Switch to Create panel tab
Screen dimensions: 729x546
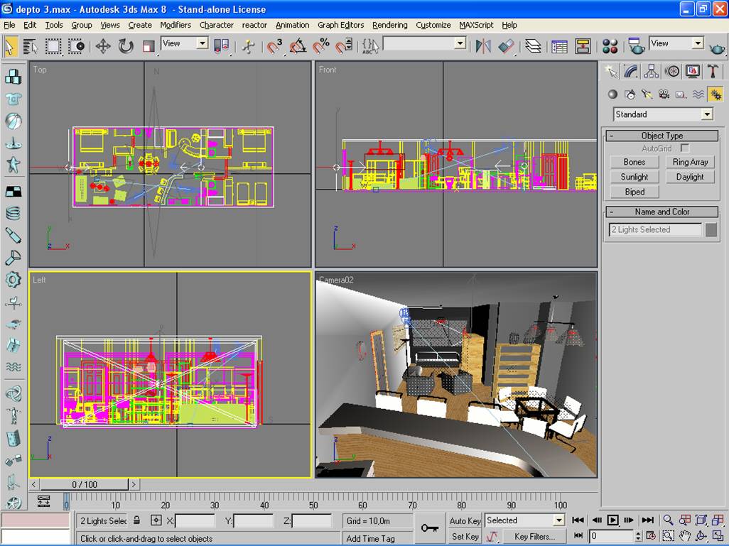(x=611, y=71)
